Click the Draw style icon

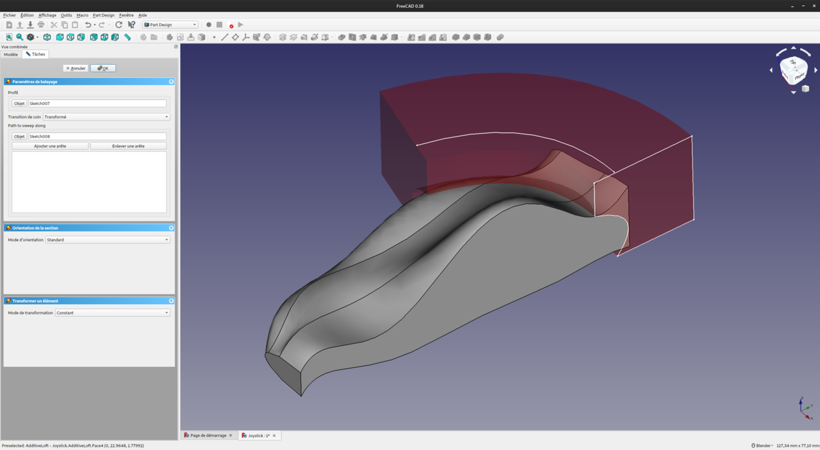tap(30, 37)
